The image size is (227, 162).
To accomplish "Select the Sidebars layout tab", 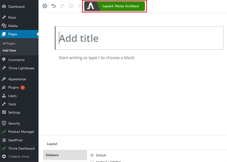I will 65,155.
